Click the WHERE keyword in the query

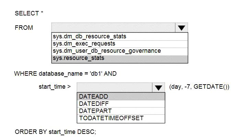pos(25,74)
